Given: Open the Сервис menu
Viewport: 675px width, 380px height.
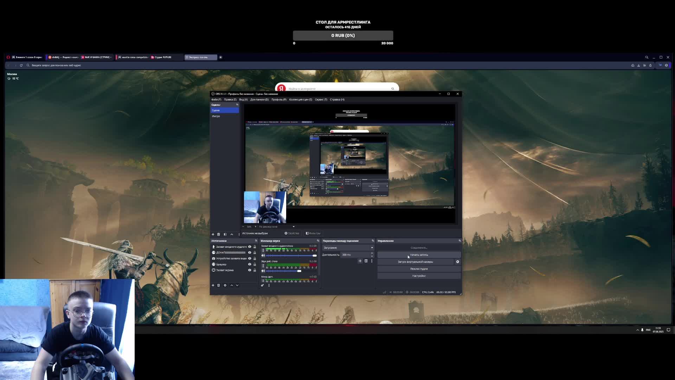Looking at the screenshot, I should click(x=321, y=100).
